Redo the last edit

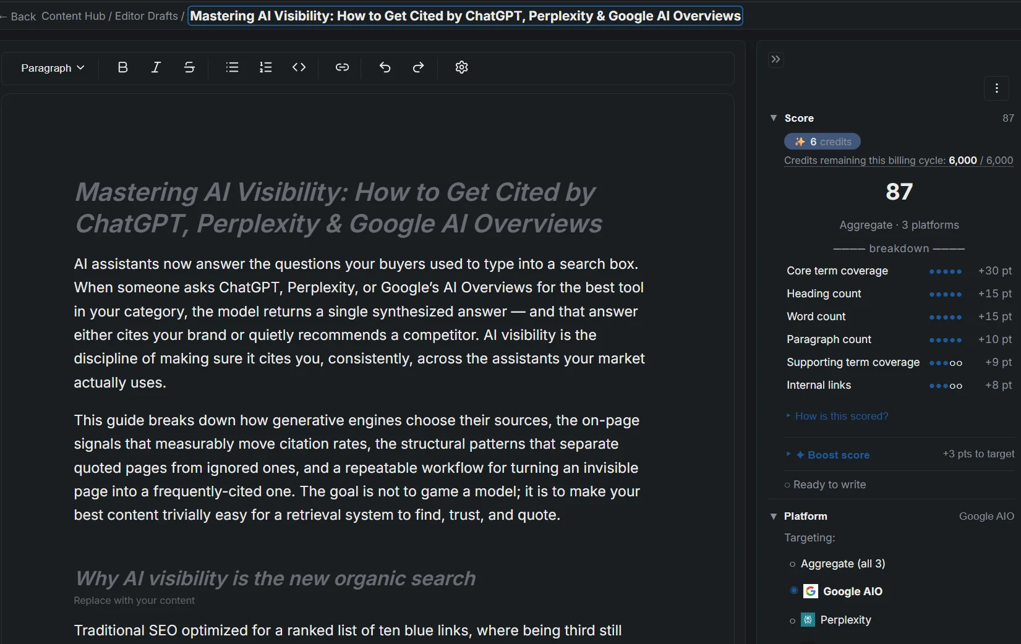pyautogui.click(x=418, y=67)
